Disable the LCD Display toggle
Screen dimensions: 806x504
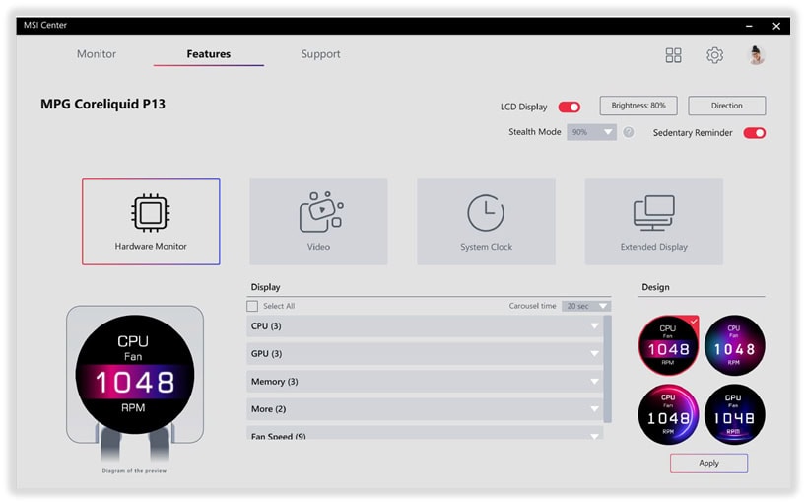[x=569, y=107]
